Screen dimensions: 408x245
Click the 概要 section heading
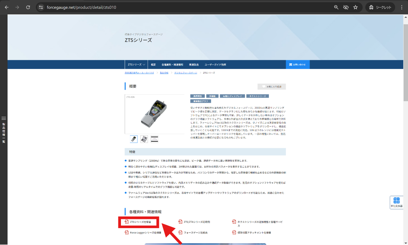[x=133, y=86]
